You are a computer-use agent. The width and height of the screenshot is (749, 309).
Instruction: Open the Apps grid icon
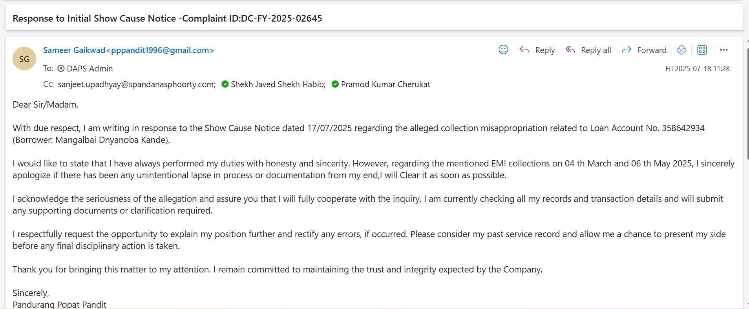pyautogui.click(x=702, y=50)
